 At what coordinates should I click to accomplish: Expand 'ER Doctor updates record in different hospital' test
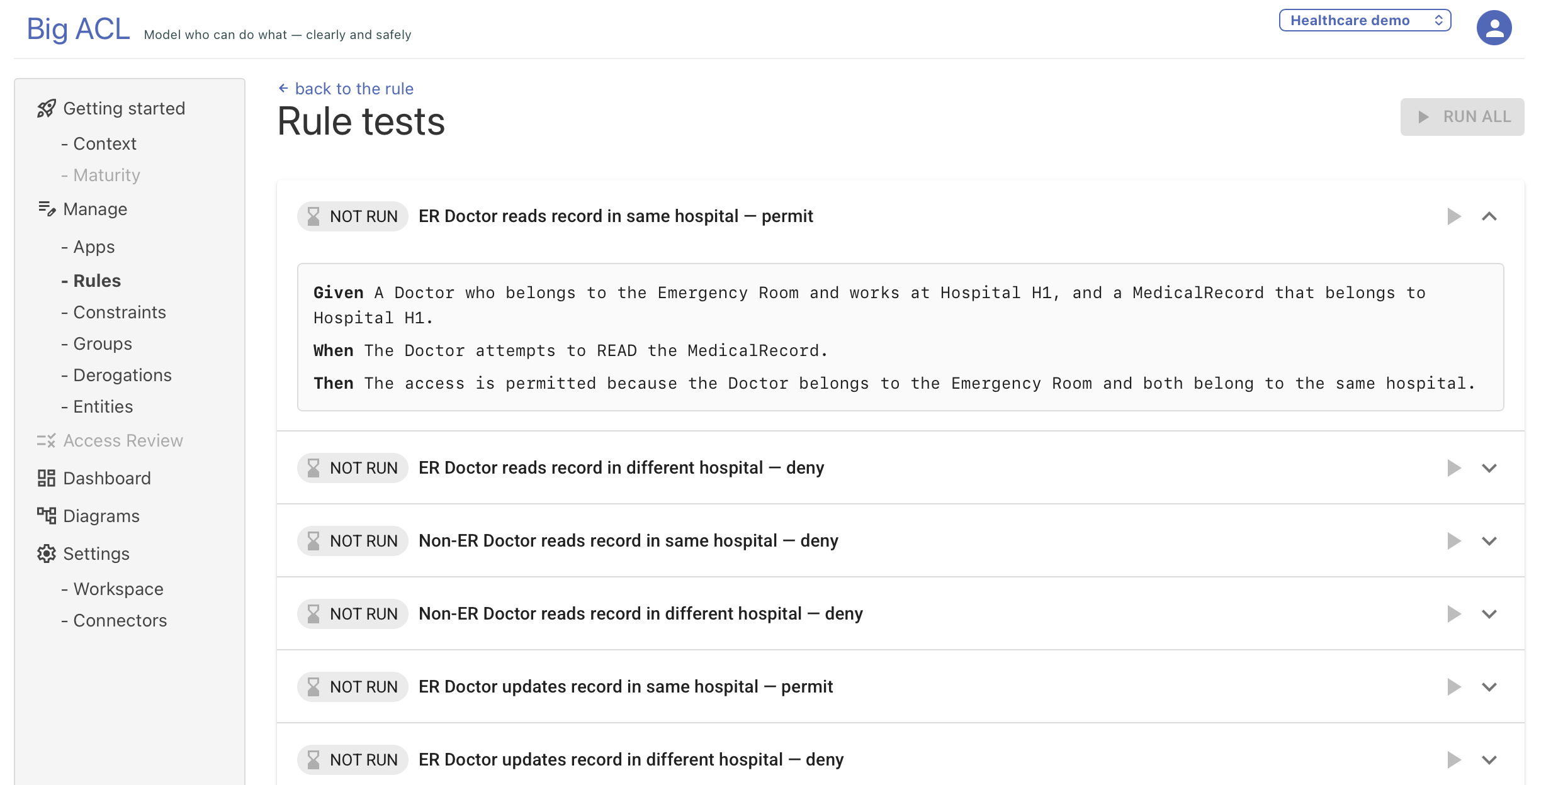(x=1489, y=760)
